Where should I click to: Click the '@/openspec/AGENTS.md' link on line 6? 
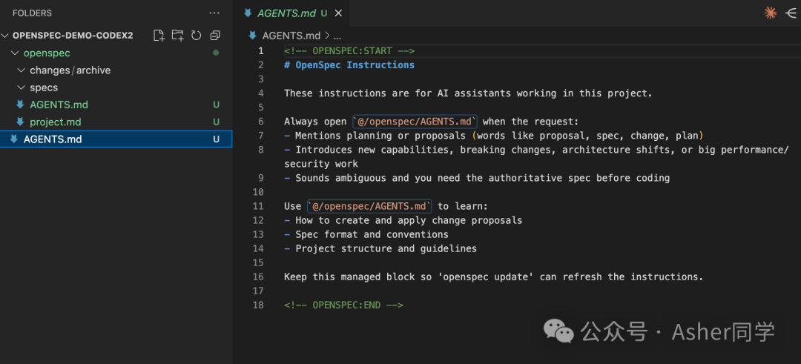tap(415, 122)
